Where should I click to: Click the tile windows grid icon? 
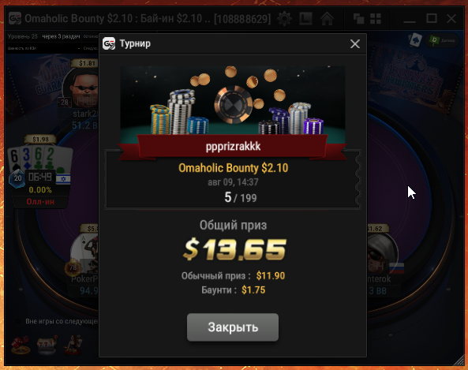376,19
